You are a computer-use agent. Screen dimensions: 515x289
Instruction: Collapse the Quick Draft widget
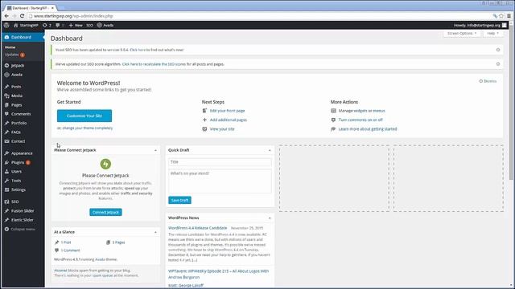coord(270,150)
